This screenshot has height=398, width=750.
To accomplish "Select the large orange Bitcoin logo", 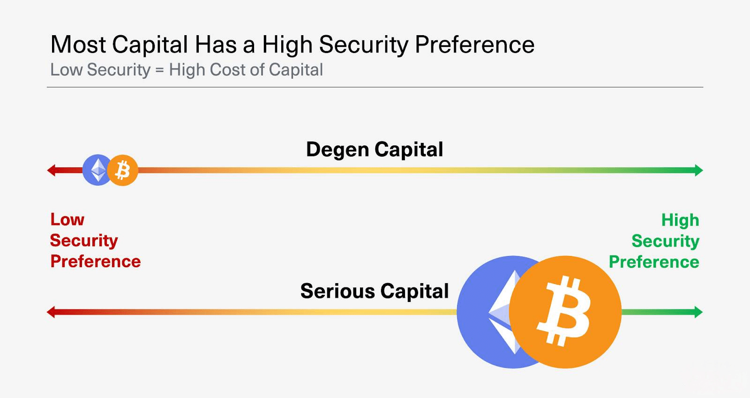I will pyautogui.click(x=565, y=312).
